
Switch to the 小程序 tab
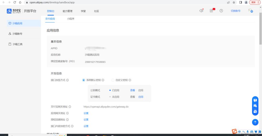coord(70,19)
